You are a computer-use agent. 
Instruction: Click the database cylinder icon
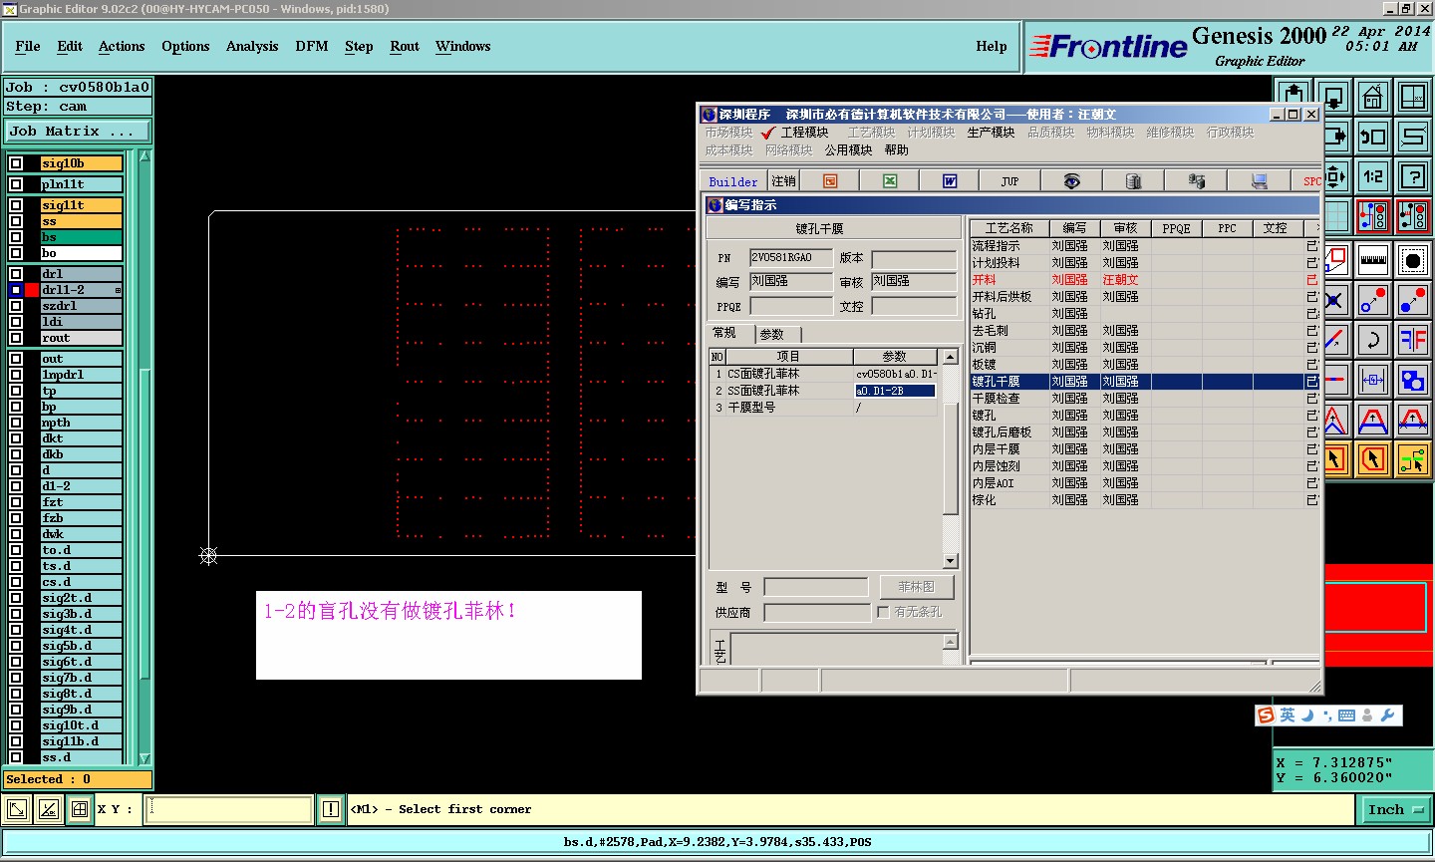(x=1133, y=180)
